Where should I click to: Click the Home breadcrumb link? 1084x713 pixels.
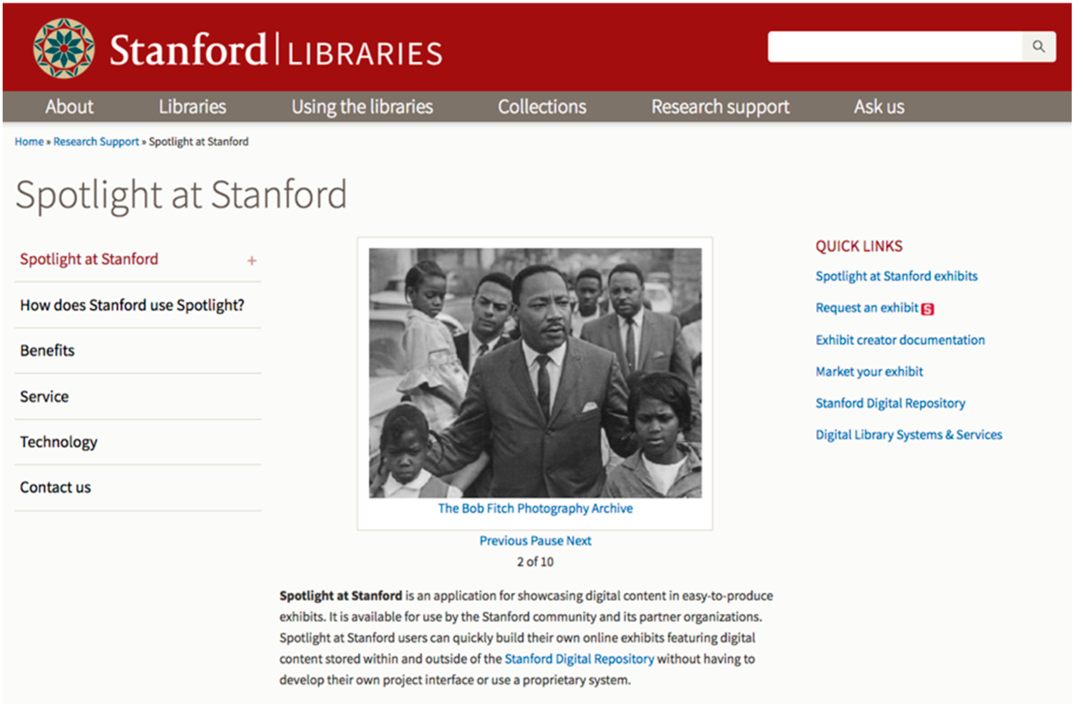click(x=30, y=143)
